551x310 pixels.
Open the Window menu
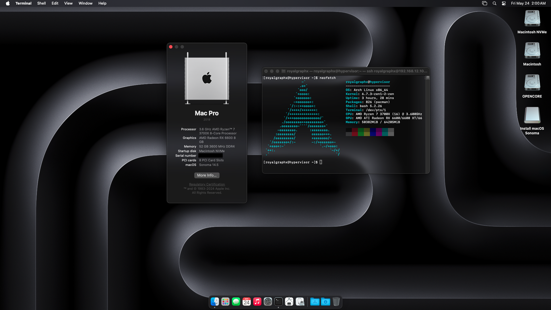[x=86, y=3]
